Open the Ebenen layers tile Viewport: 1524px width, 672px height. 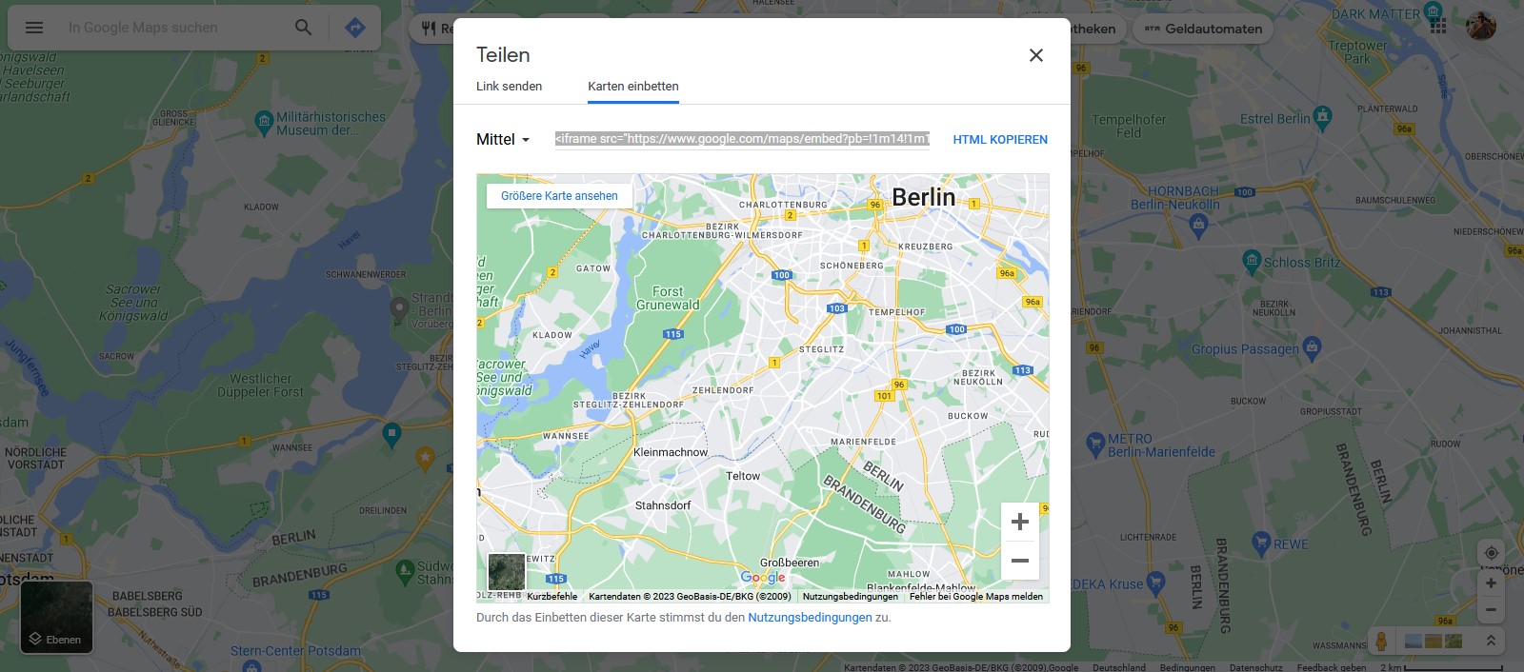coord(56,617)
